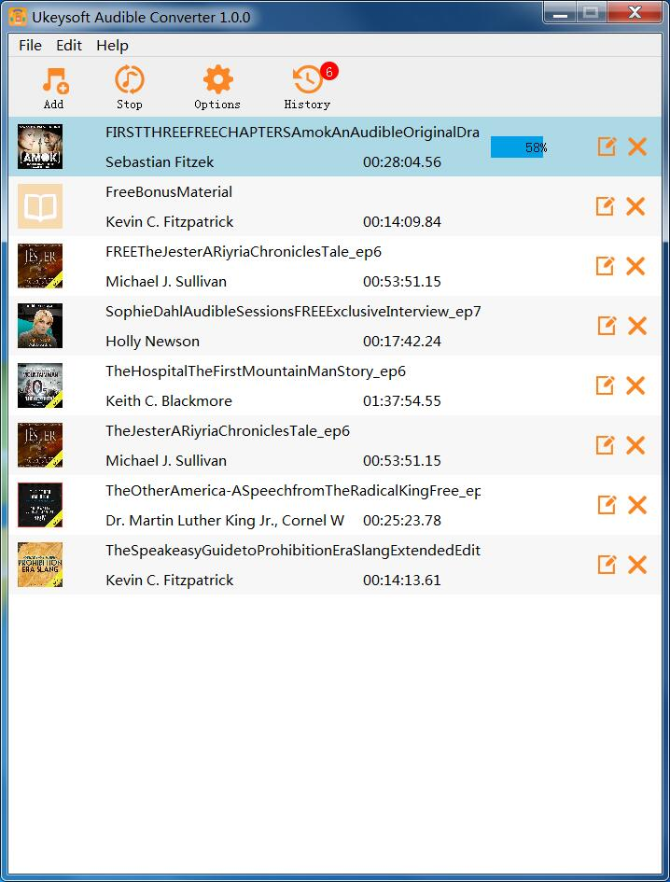670x882 pixels.
Task: Remove TheOtherAmerica speech from list
Action: [x=637, y=505]
